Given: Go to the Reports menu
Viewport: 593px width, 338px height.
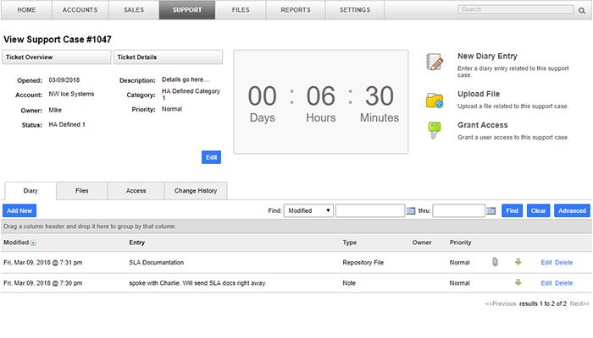Looking at the screenshot, I should click(x=296, y=10).
